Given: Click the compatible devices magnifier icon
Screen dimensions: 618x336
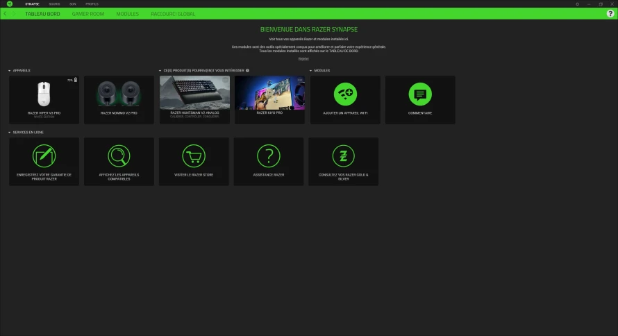Looking at the screenshot, I should (119, 156).
